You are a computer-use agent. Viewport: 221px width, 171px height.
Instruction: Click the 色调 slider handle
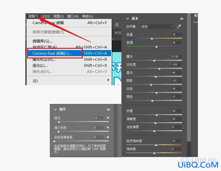click(156, 47)
